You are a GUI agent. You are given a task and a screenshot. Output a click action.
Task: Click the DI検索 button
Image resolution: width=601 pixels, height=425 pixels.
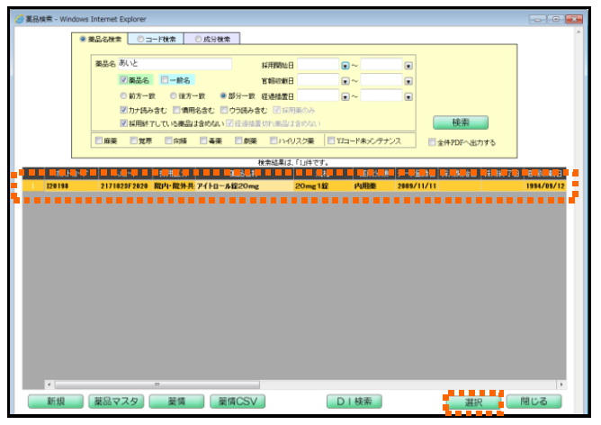[355, 402]
